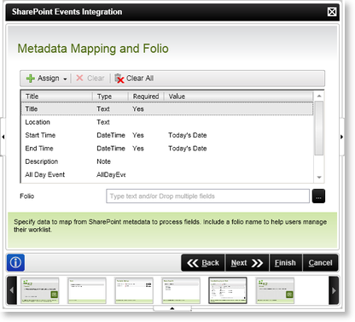This screenshot has height=322, width=355.
Task: Click the filmstrip left arrow
Action: tap(12, 290)
